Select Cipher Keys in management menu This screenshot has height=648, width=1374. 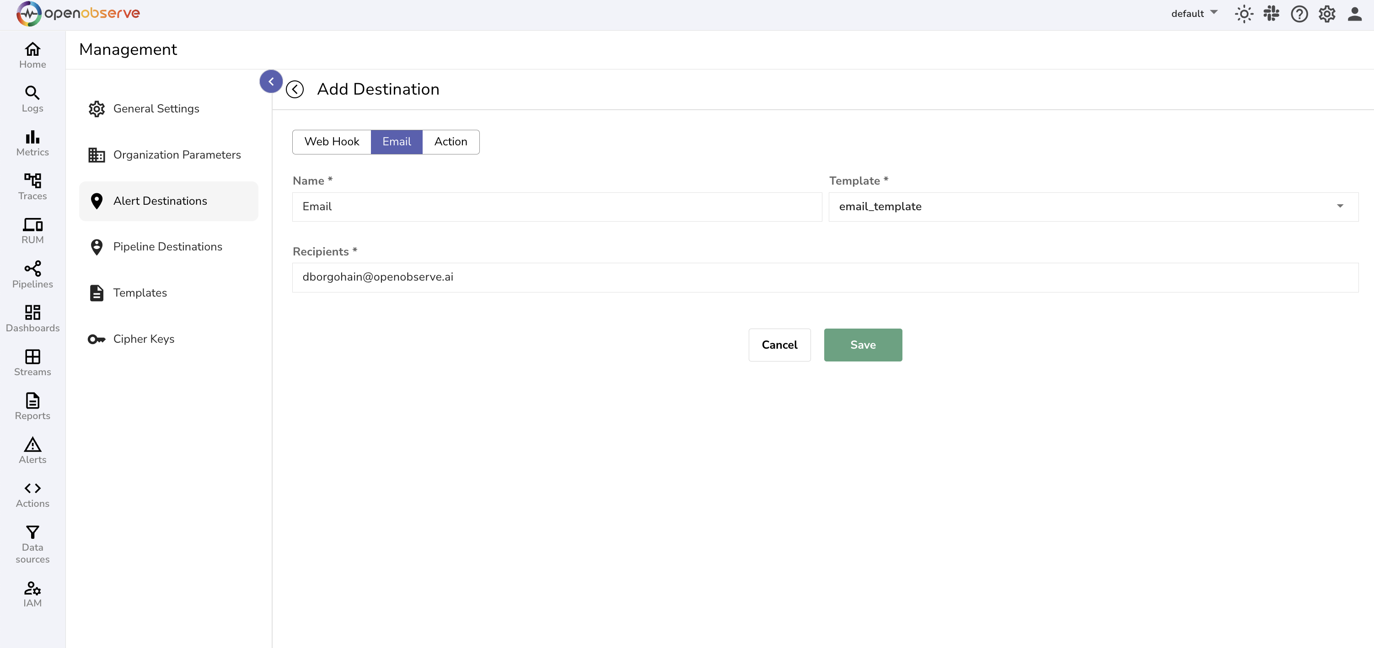144,339
